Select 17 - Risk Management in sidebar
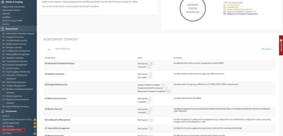283x136 pixels. (12, 96)
